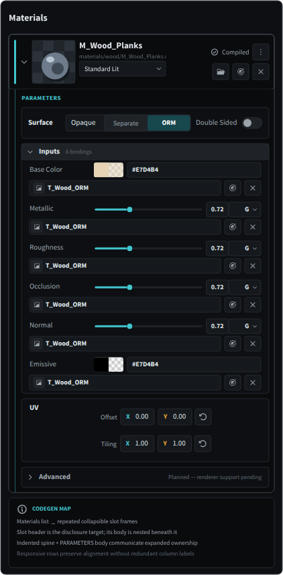Collapse the M_Wood_Planks slot with chevron
This screenshot has height=575, width=283.
[x=24, y=62]
